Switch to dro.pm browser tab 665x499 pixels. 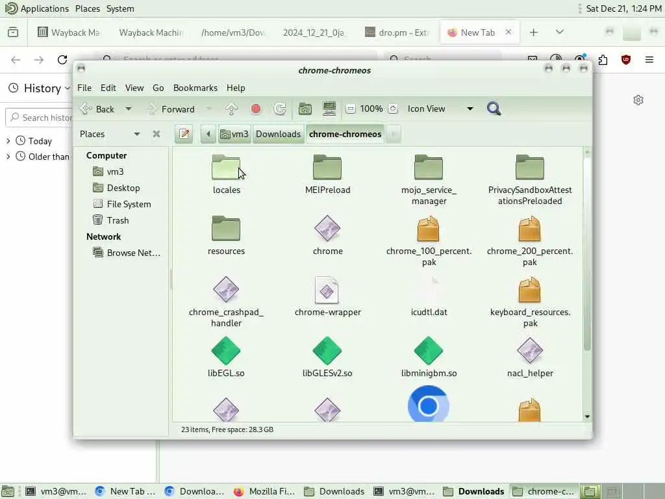point(397,32)
